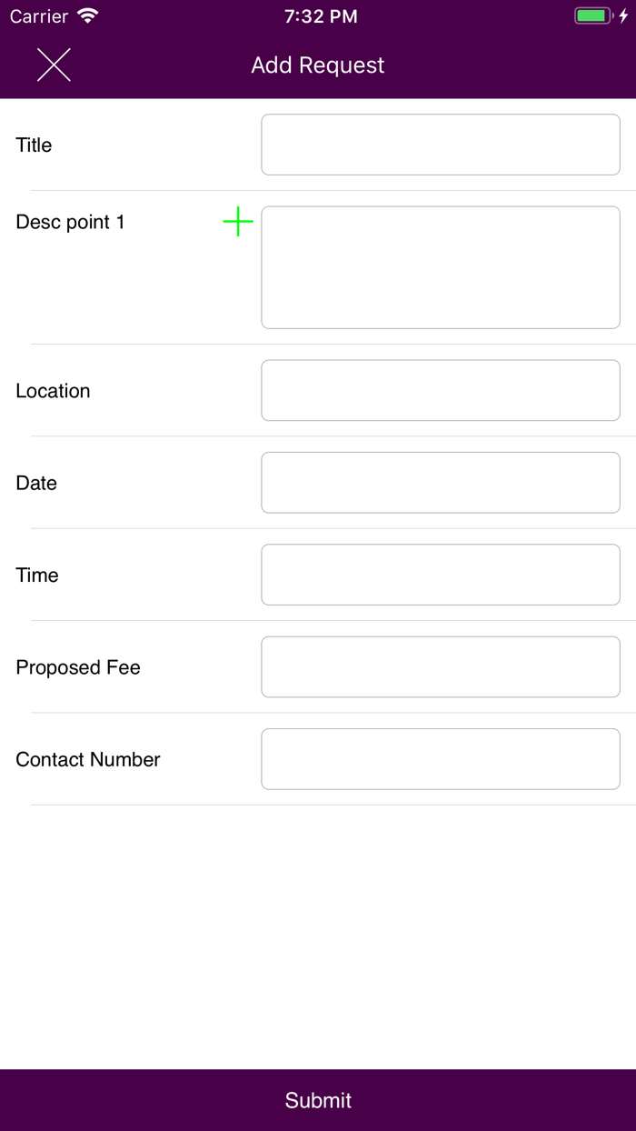Tap the "Proposed Fee" label
636x1131 pixels.
[78, 667]
